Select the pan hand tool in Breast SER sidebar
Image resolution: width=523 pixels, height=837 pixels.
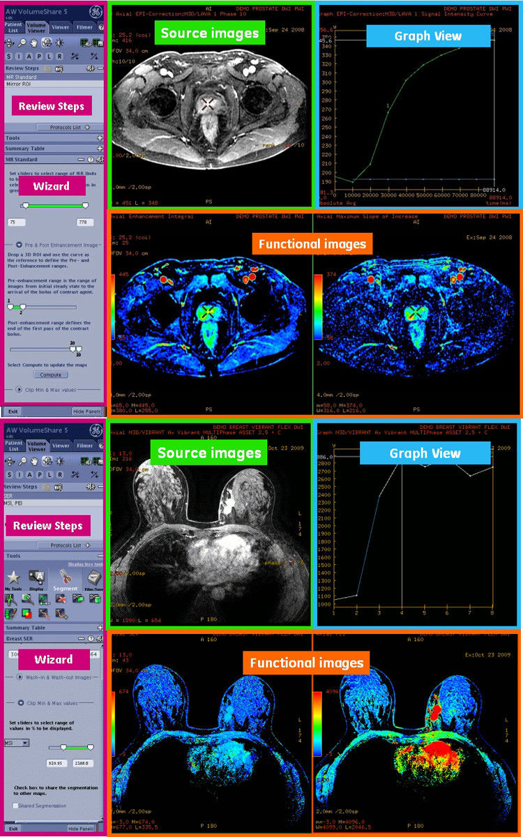pyautogui.click(x=34, y=461)
